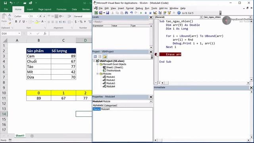Click the blue Help question mark icon
The image size is (254, 143).
pyautogui.click(x=179, y=13)
